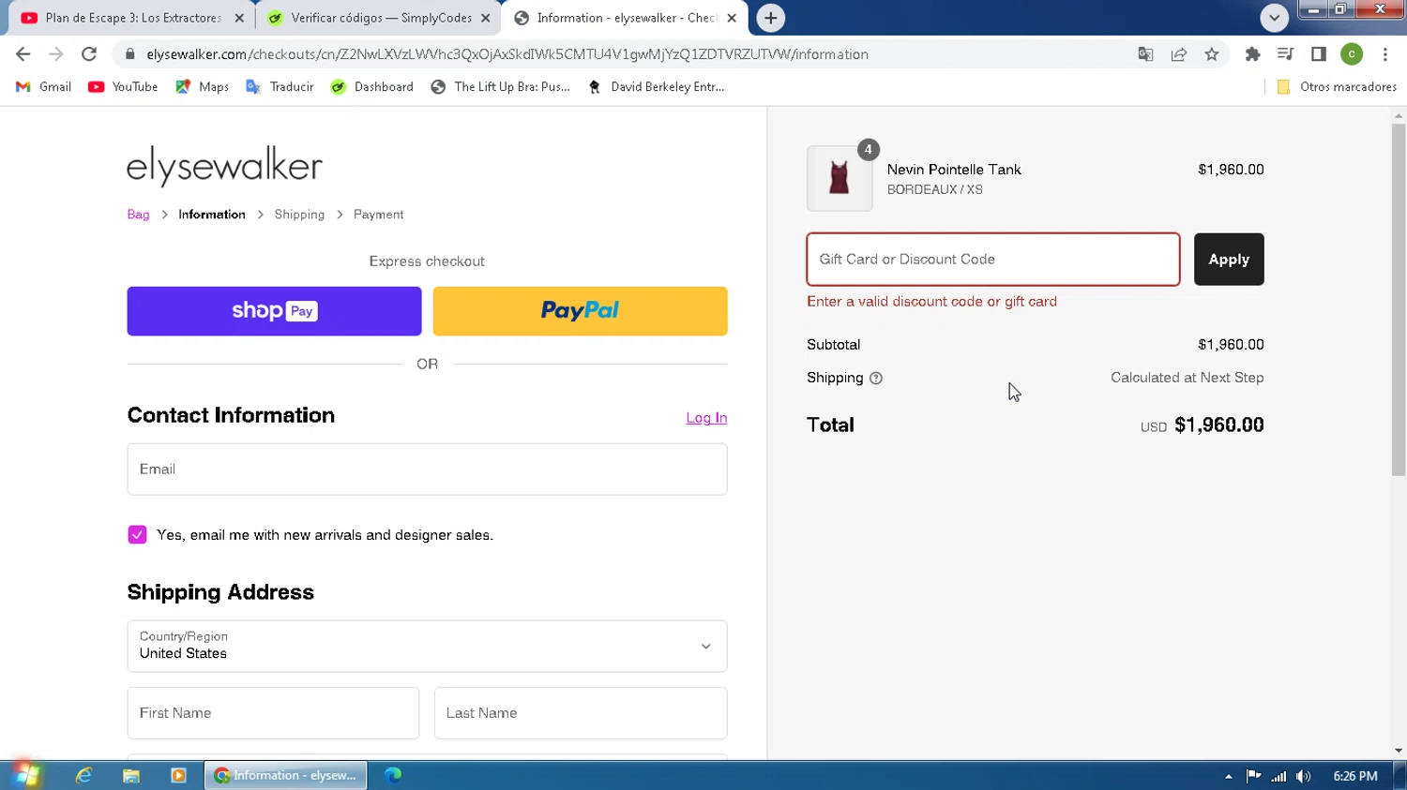Switch to Plan de Escape 3 tab

(132, 18)
